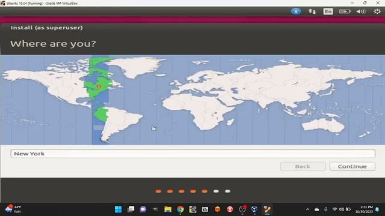Open the Windows speaker tray icon
The image size is (385, 216).
(x=342, y=209)
